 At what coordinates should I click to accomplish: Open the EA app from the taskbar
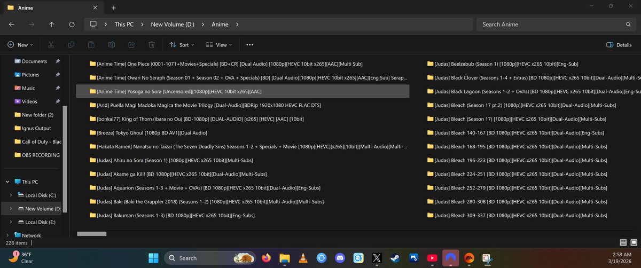[x=469, y=258]
